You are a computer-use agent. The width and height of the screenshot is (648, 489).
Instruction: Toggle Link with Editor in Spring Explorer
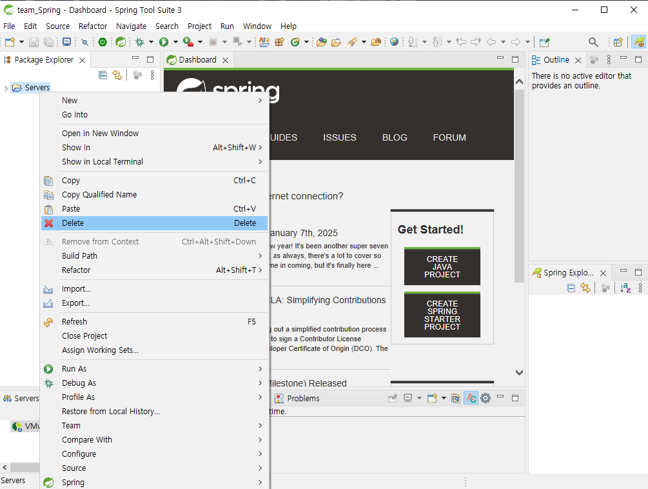[585, 288]
